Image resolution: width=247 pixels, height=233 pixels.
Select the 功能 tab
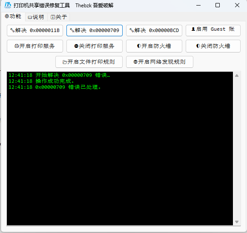coord(13,16)
